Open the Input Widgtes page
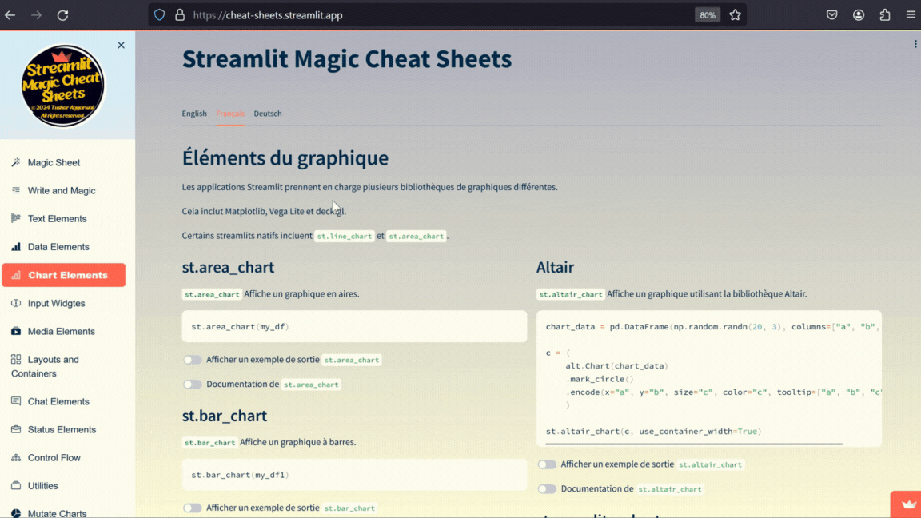921x518 pixels. pyautogui.click(x=63, y=304)
